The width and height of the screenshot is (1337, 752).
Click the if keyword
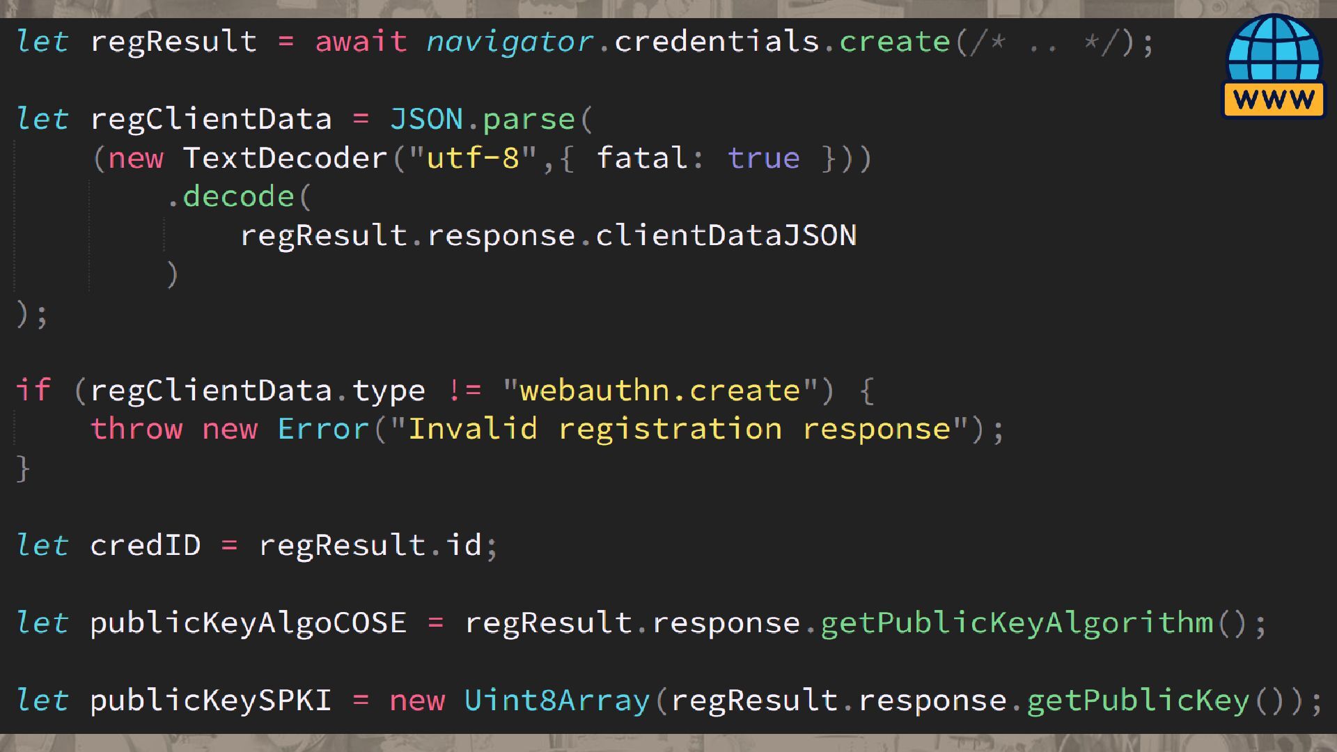[x=33, y=390]
